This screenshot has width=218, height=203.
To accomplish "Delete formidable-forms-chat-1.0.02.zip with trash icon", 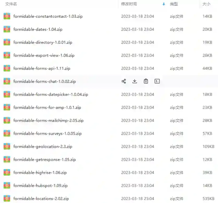I will (146, 81).
